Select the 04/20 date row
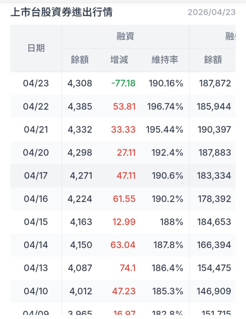Image resolution: width=246 pixels, height=319 pixels. (36, 152)
